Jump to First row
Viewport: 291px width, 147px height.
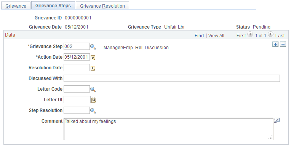[x=241, y=36]
